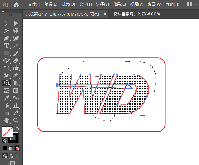
Task: Select the Hand tool
Action: (7, 120)
